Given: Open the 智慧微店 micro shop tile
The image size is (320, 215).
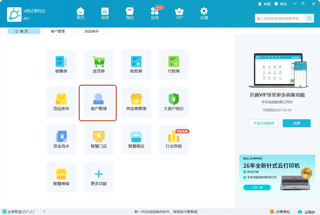Looking at the screenshot, I should click(x=136, y=140).
